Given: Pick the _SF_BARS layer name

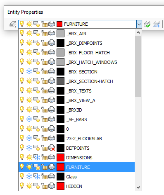Looking at the screenshot, I should (x=77, y=119).
